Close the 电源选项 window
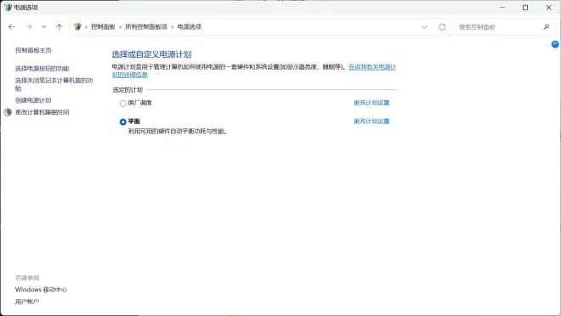The height and width of the screenshot is (316, 561). pyautogui.click(x=549, y=7)
